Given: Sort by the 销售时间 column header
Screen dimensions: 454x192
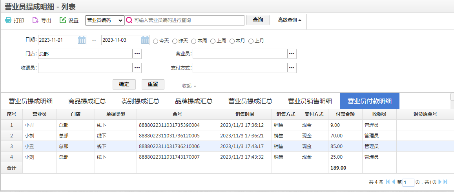Looking at the screenshot, I should pyautogui.click(x=245, y=114).
